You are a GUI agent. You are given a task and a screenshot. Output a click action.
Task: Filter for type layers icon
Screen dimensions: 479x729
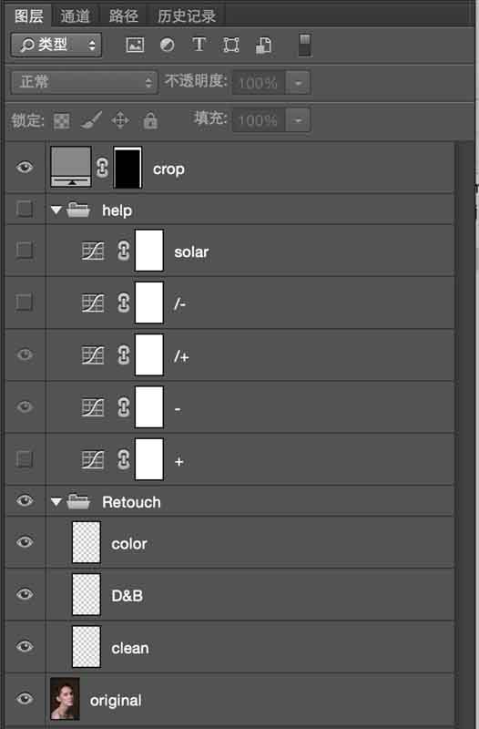click(199, 45)
